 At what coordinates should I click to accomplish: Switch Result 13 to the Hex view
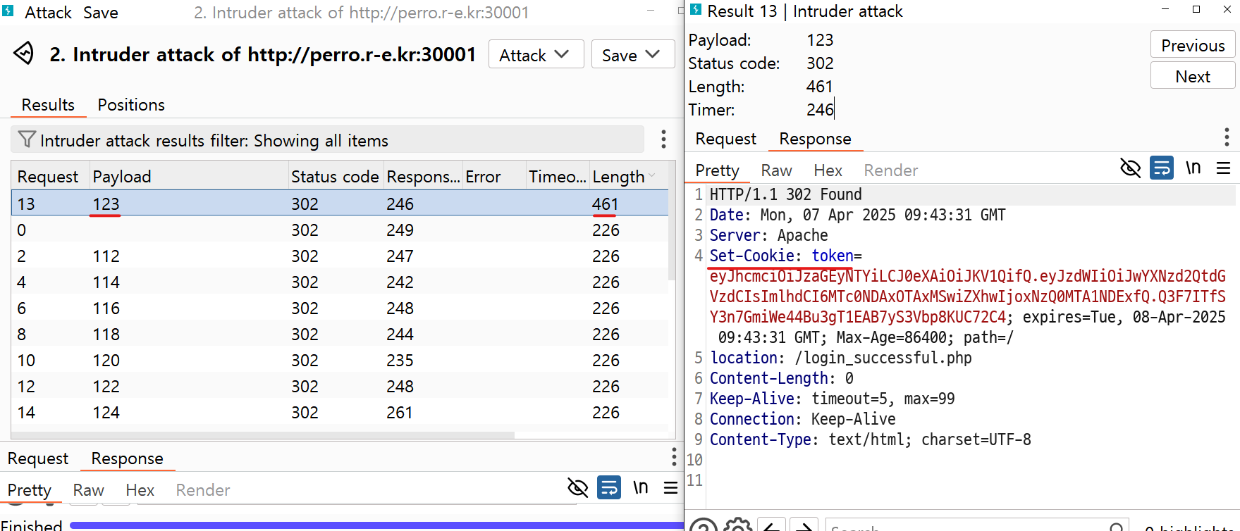(x=828, y=170)
